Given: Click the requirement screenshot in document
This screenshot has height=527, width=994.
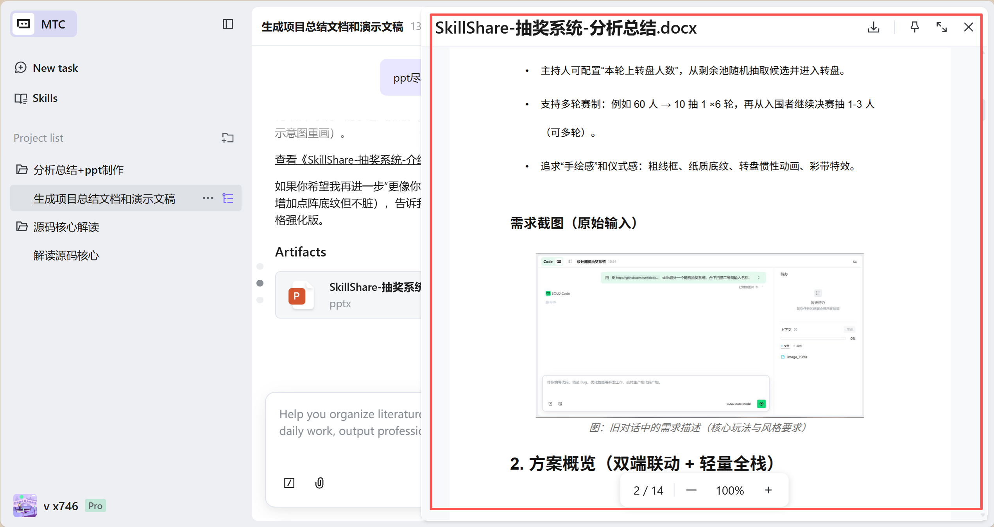Looking at the screenshot, I should (699, 335).
